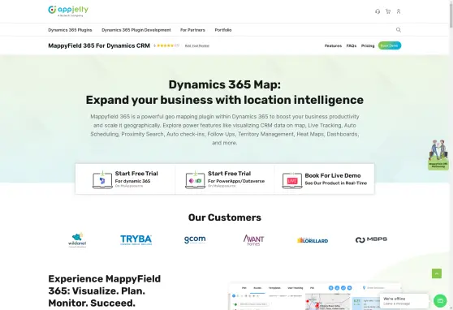Click the Wildanet customer logo
Viewport: 453px width, 310px height.
77,239
